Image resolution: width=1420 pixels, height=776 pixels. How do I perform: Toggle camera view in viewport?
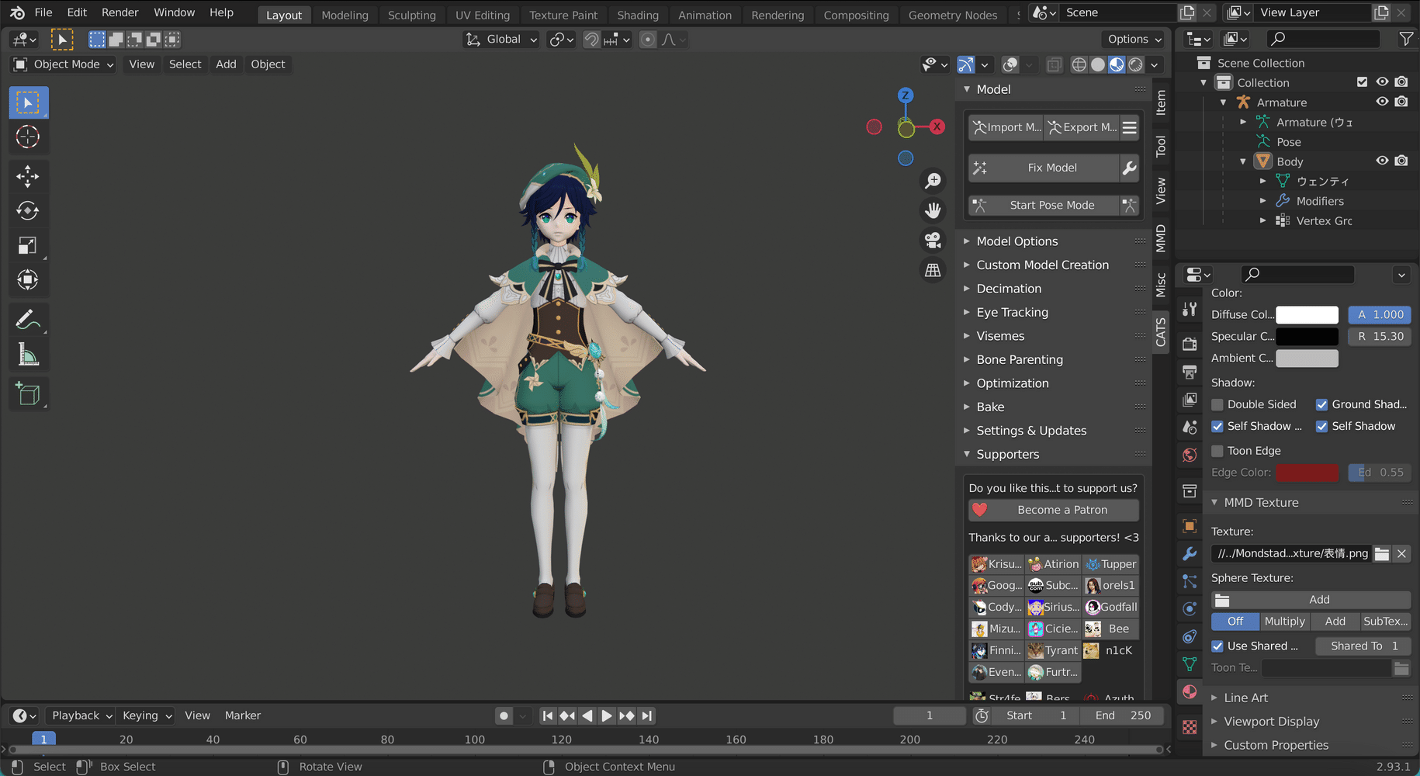pyautogui.click(x=933, y=241)
